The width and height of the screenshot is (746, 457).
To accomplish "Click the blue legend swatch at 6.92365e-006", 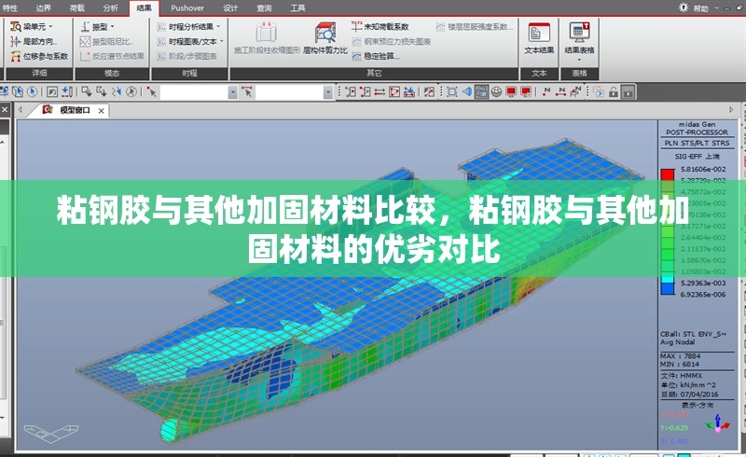I will point(668,288).
